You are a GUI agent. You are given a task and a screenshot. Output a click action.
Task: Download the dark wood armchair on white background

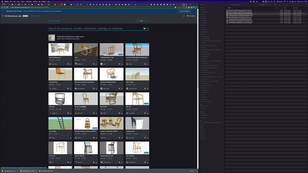click(x=96, y=88)
